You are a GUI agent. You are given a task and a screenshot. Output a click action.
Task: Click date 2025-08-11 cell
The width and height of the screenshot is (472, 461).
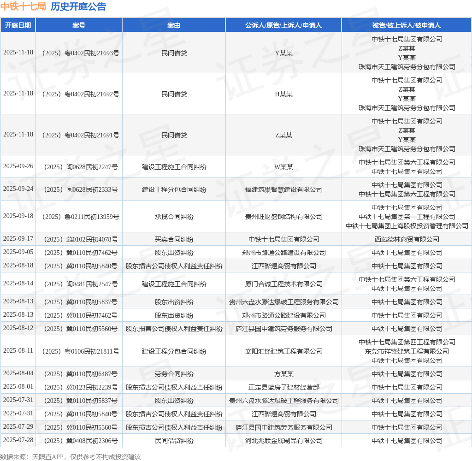18,350
